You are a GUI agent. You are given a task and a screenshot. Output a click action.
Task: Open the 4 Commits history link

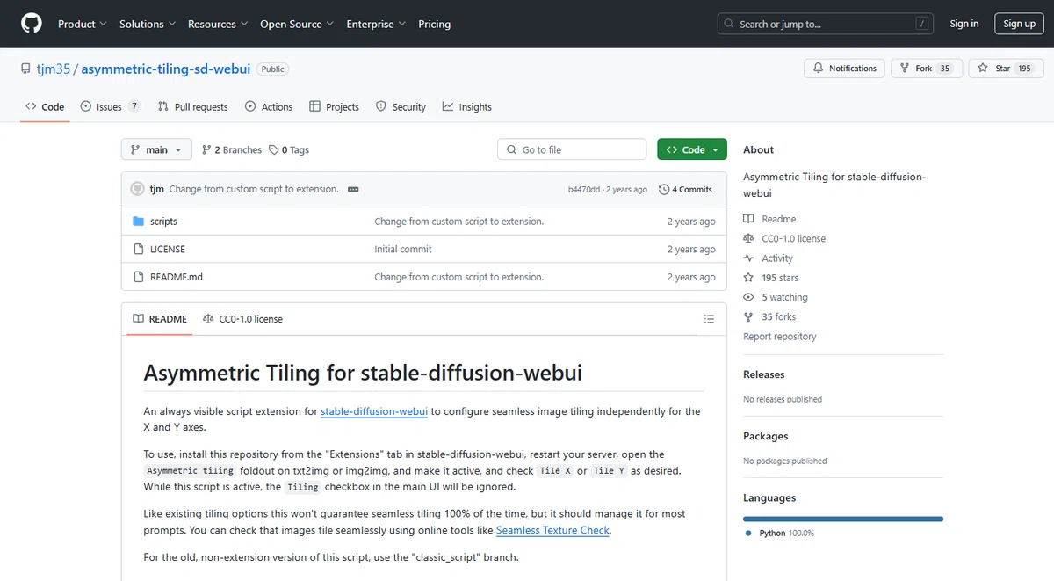click(685, 189)
